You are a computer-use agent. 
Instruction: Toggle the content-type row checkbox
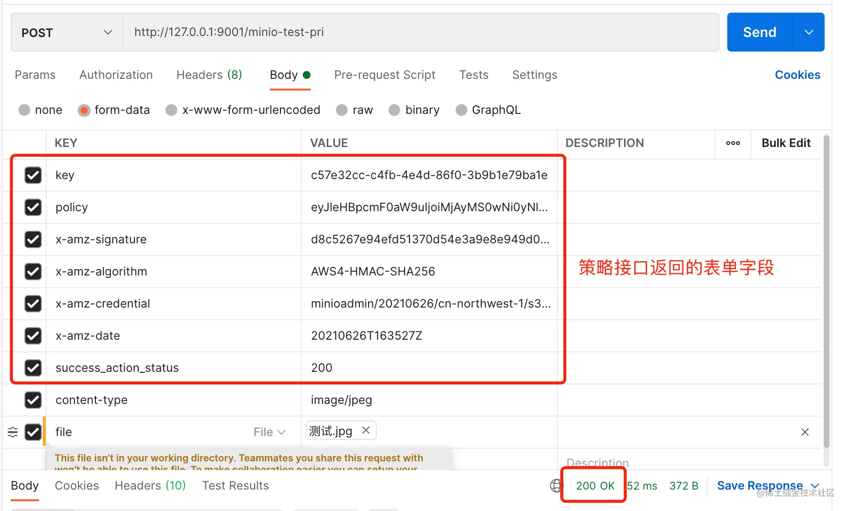33,400
